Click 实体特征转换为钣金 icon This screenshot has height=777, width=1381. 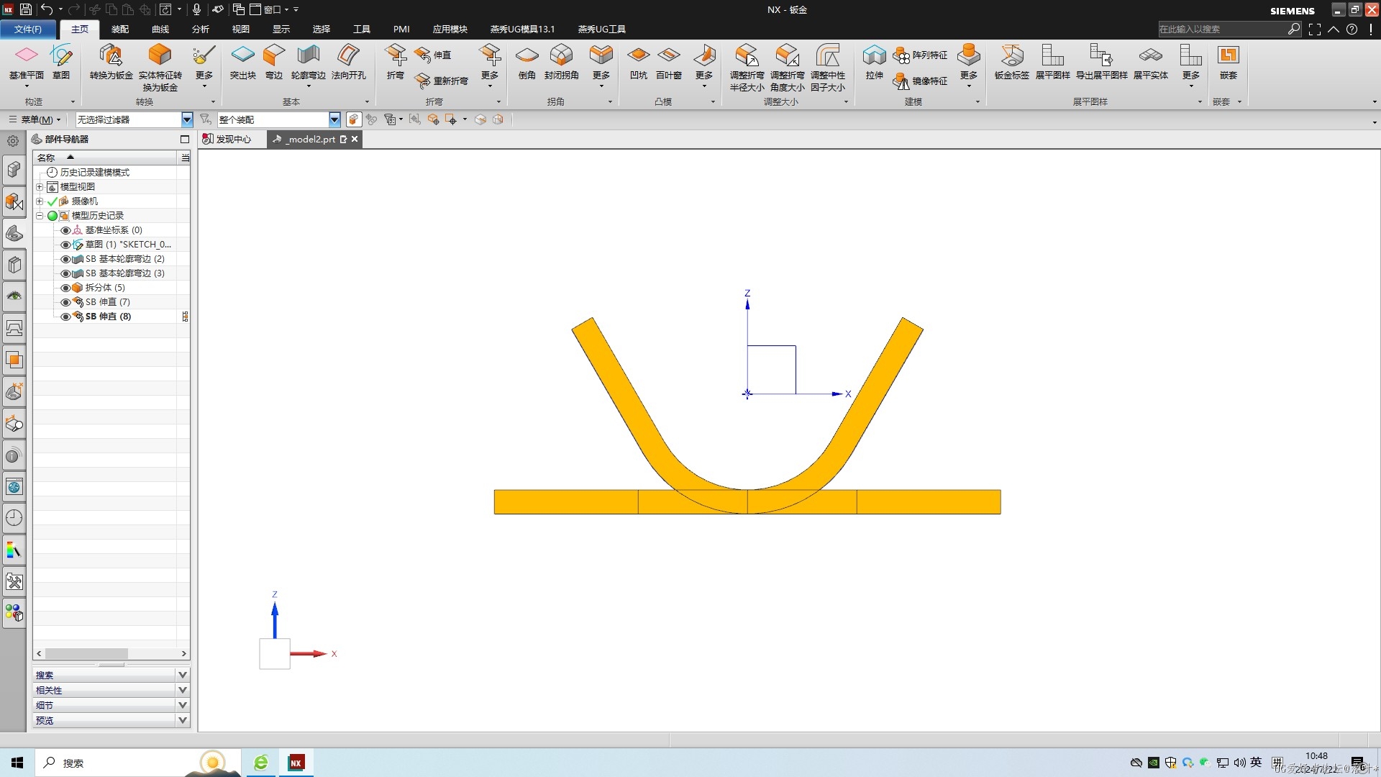point(160,68)
